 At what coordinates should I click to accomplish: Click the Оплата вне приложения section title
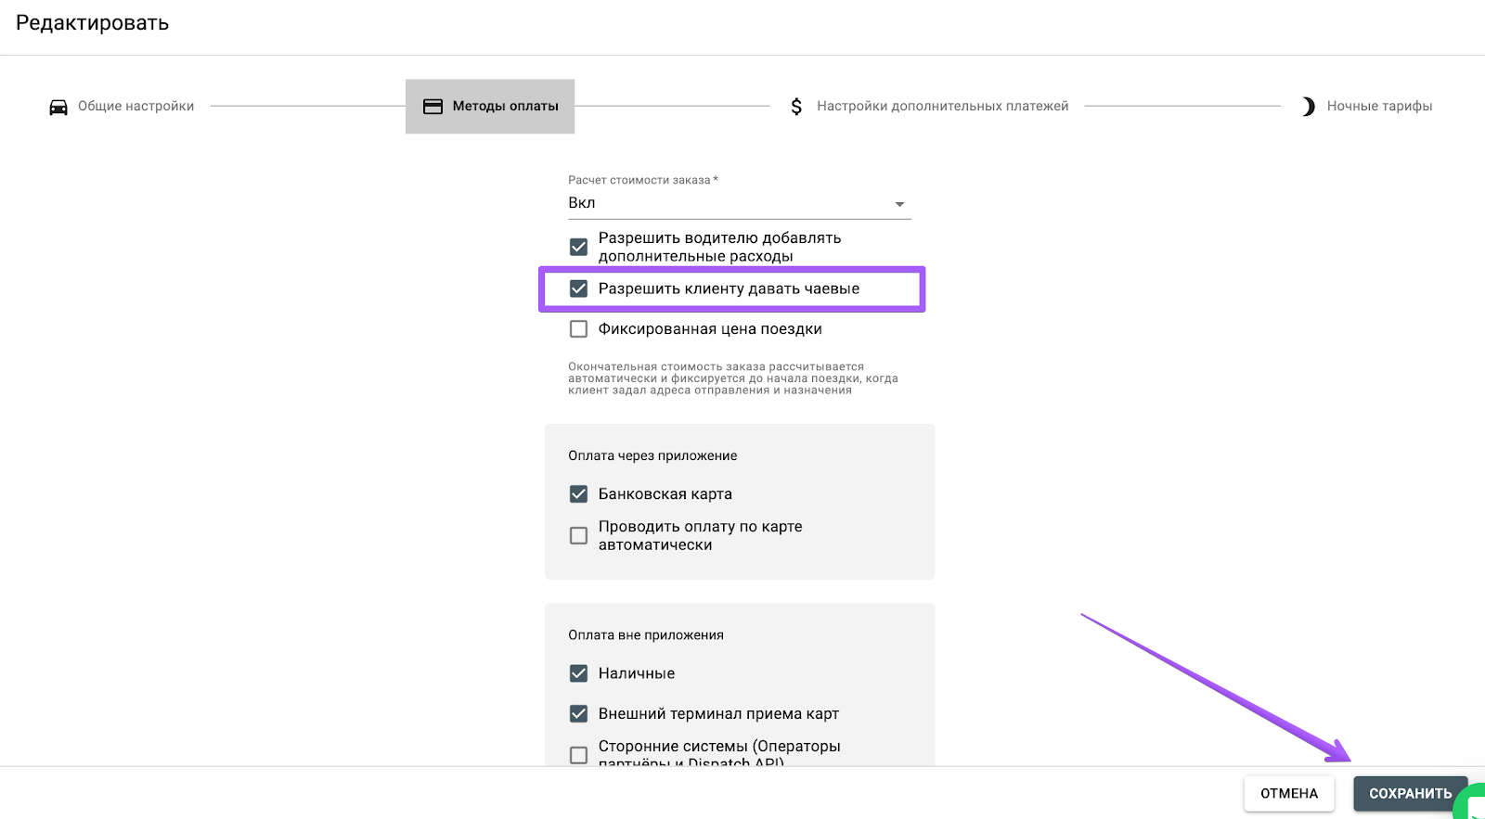646,635
